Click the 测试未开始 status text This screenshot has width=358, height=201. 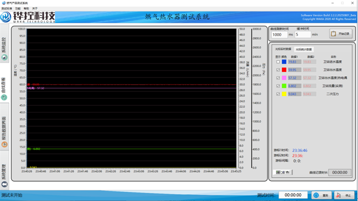pyautogui.click(x=12, y=195)
